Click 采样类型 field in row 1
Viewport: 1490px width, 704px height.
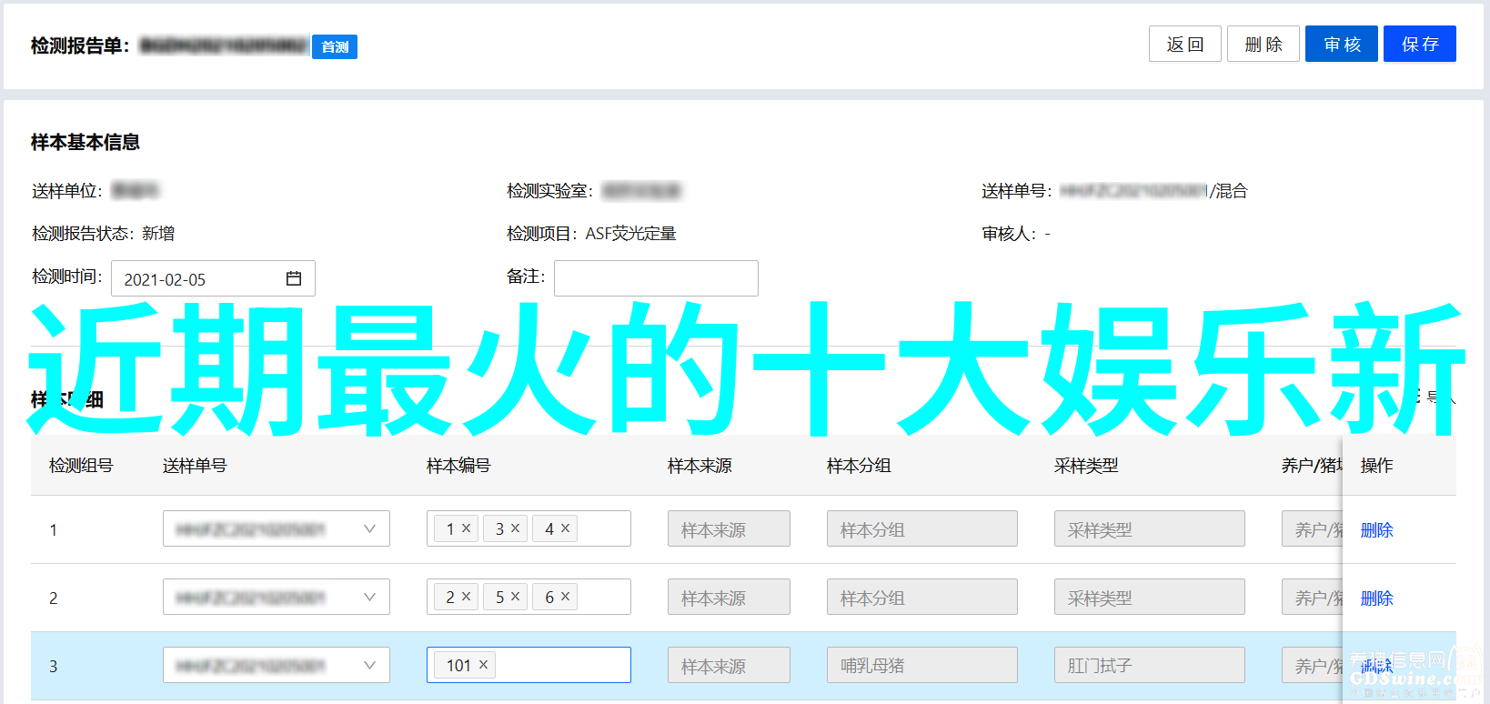[1150, 528]
